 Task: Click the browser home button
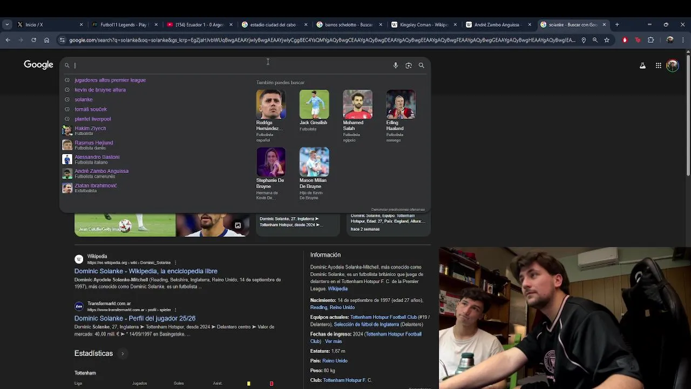coord(46,40)
